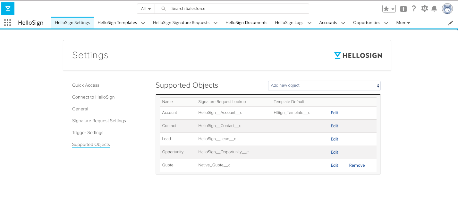Click the Signature Request Lookup column header
The height and width of the screenshot is (200, 458).
pos(222,101)
